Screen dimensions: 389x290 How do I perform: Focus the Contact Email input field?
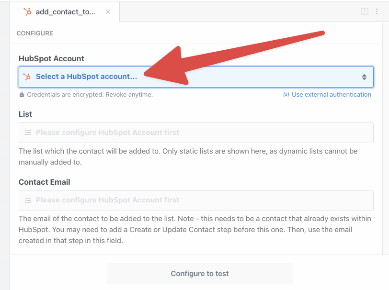pyautogui.click(x=196, y=201)
